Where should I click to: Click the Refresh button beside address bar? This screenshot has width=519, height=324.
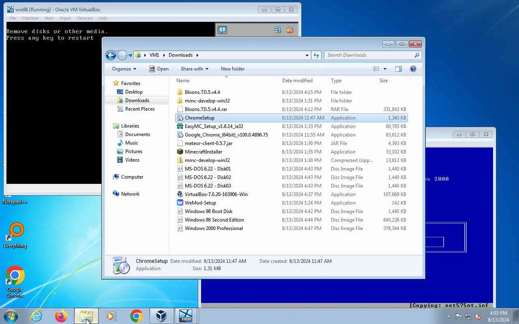click(317, 55)
